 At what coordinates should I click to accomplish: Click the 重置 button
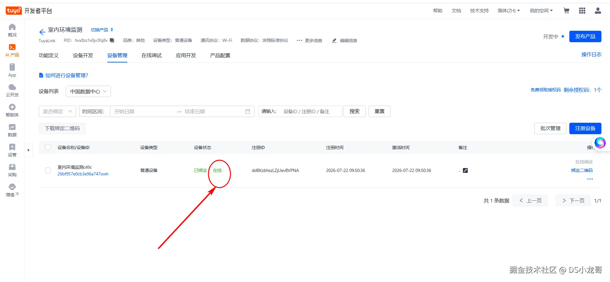tap(379, 111)
